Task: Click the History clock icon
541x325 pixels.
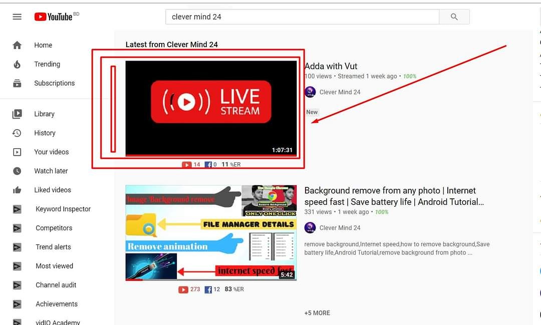Action: point(17,133)
